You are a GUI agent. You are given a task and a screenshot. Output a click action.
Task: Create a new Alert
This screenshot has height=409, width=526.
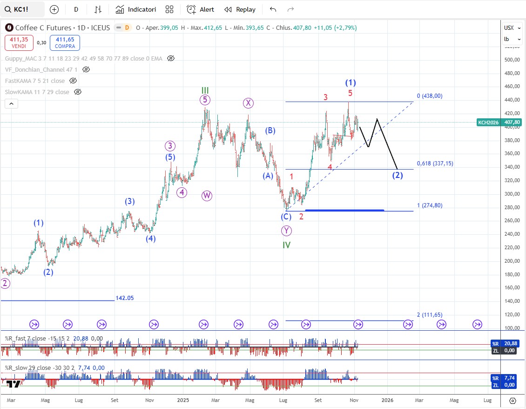pos(200,9)
